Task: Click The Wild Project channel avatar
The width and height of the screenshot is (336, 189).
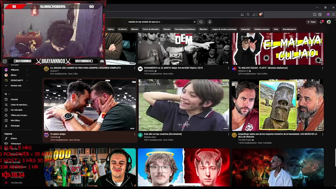Action: [234, 135]
